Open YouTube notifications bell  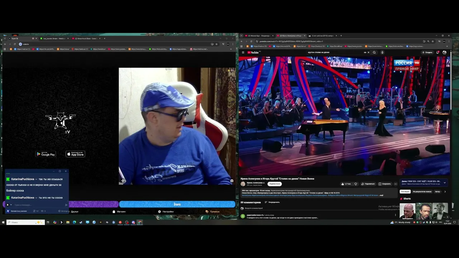coord(438,52)
